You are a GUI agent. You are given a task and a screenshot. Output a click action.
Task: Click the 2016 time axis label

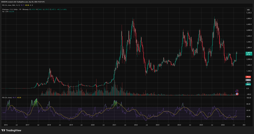[x=6, y=125]
